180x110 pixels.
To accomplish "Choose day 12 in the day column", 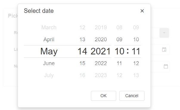I will 82,27.
